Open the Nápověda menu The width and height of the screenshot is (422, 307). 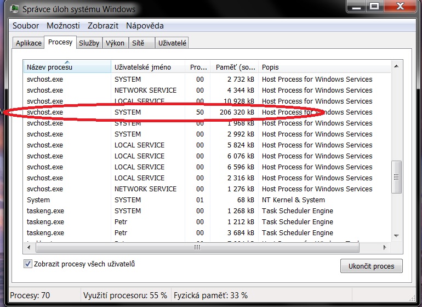(145, 26)
